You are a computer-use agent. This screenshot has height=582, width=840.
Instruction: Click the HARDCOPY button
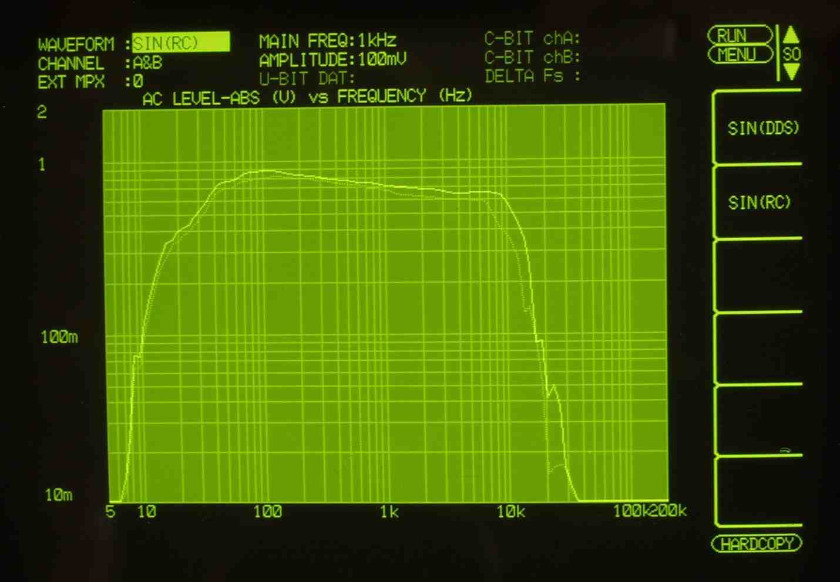pyautogui.click(x=757, y=544)
